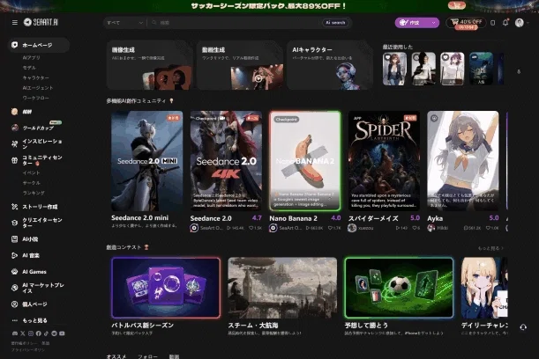Open the Nano Banana 2 card
This screenshot has width=539, height=359.
305,160
